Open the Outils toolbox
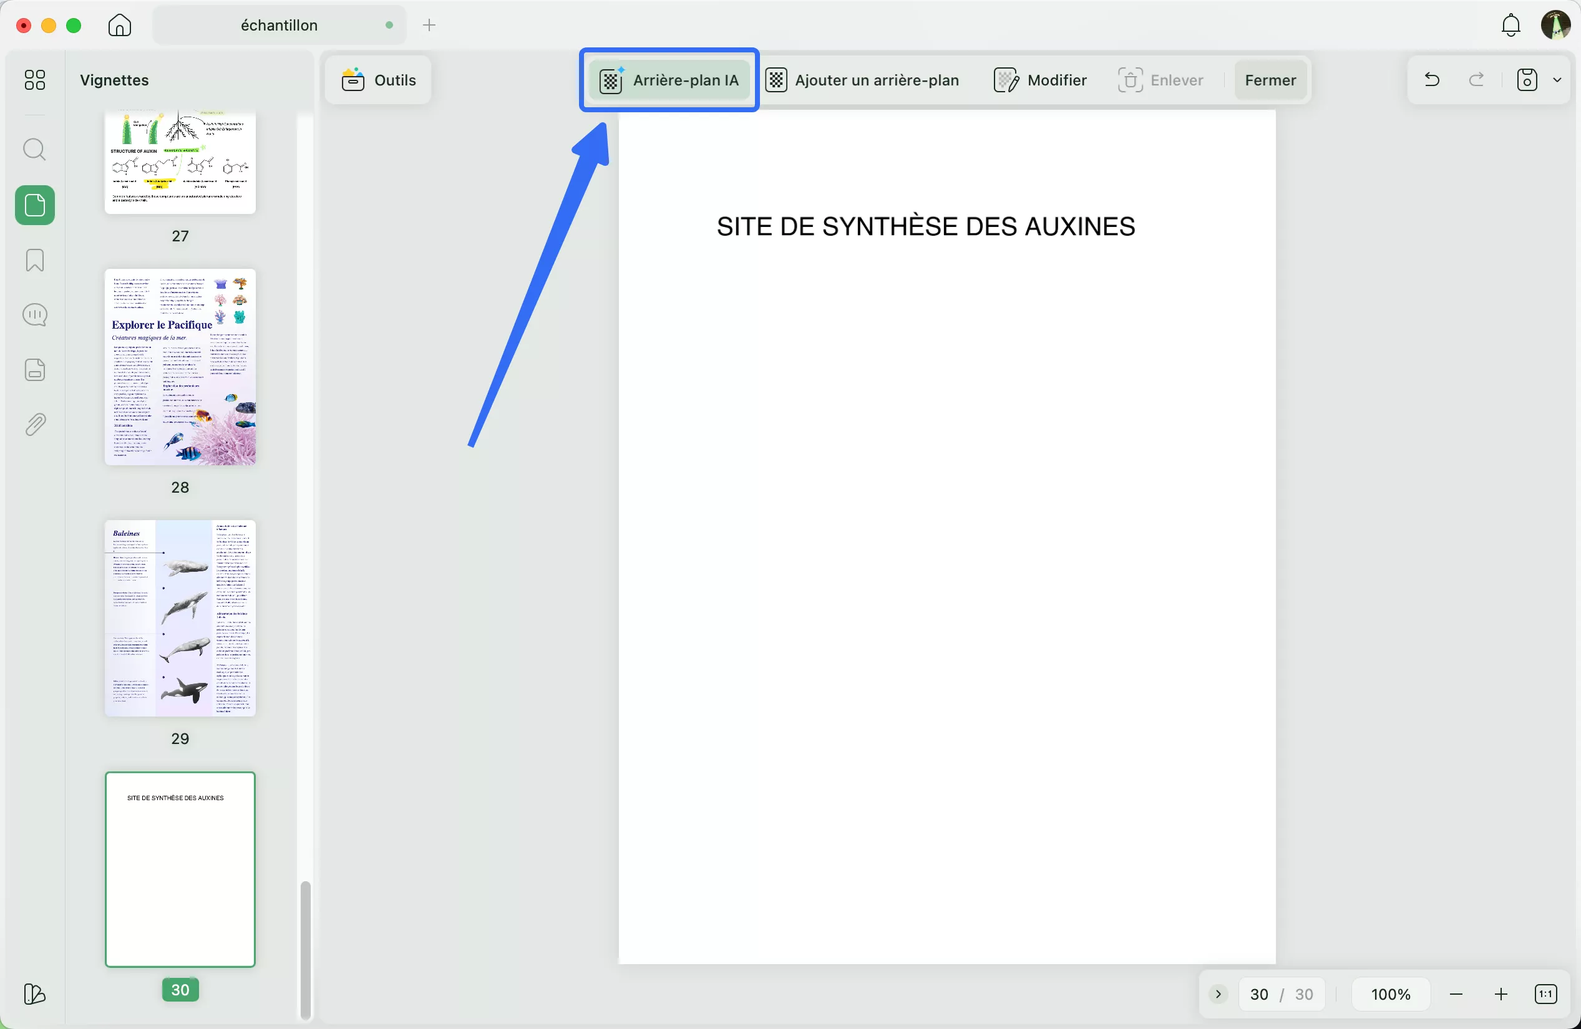Screen dimensions: 1581x1029 [377, 80]
